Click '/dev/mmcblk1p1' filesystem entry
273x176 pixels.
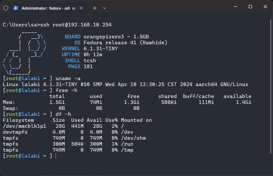[25, 126]
